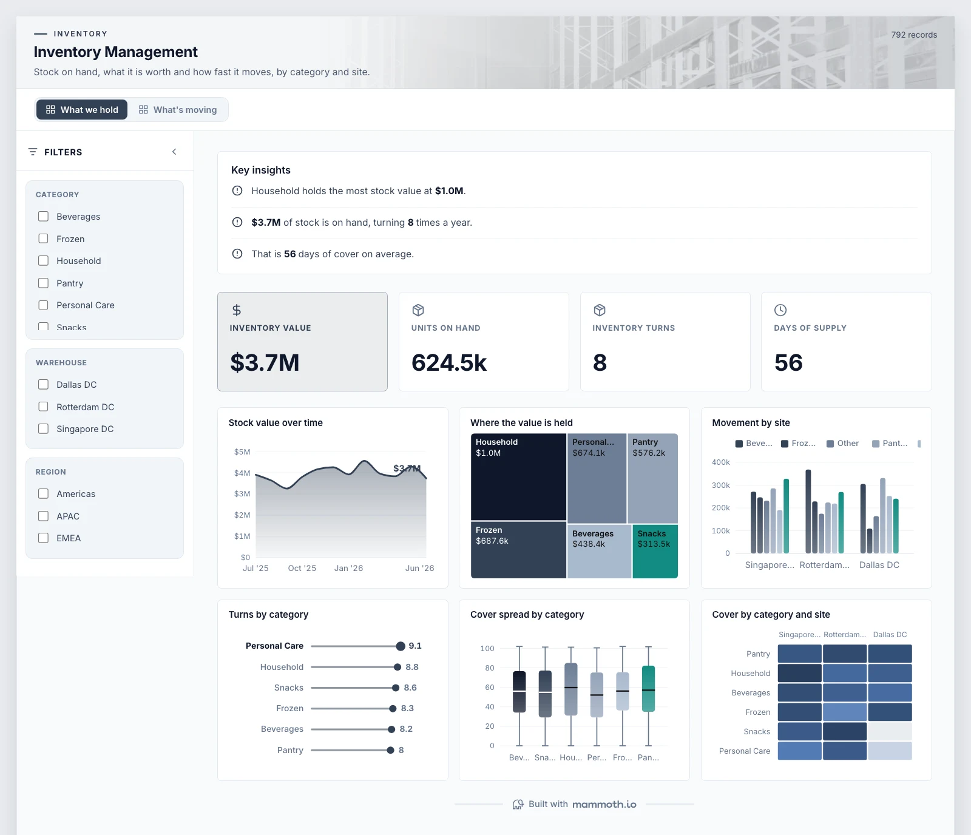Select the What we hold tab
The width and height of the screenshot is (971, 835).
click(x=82, y=110)
